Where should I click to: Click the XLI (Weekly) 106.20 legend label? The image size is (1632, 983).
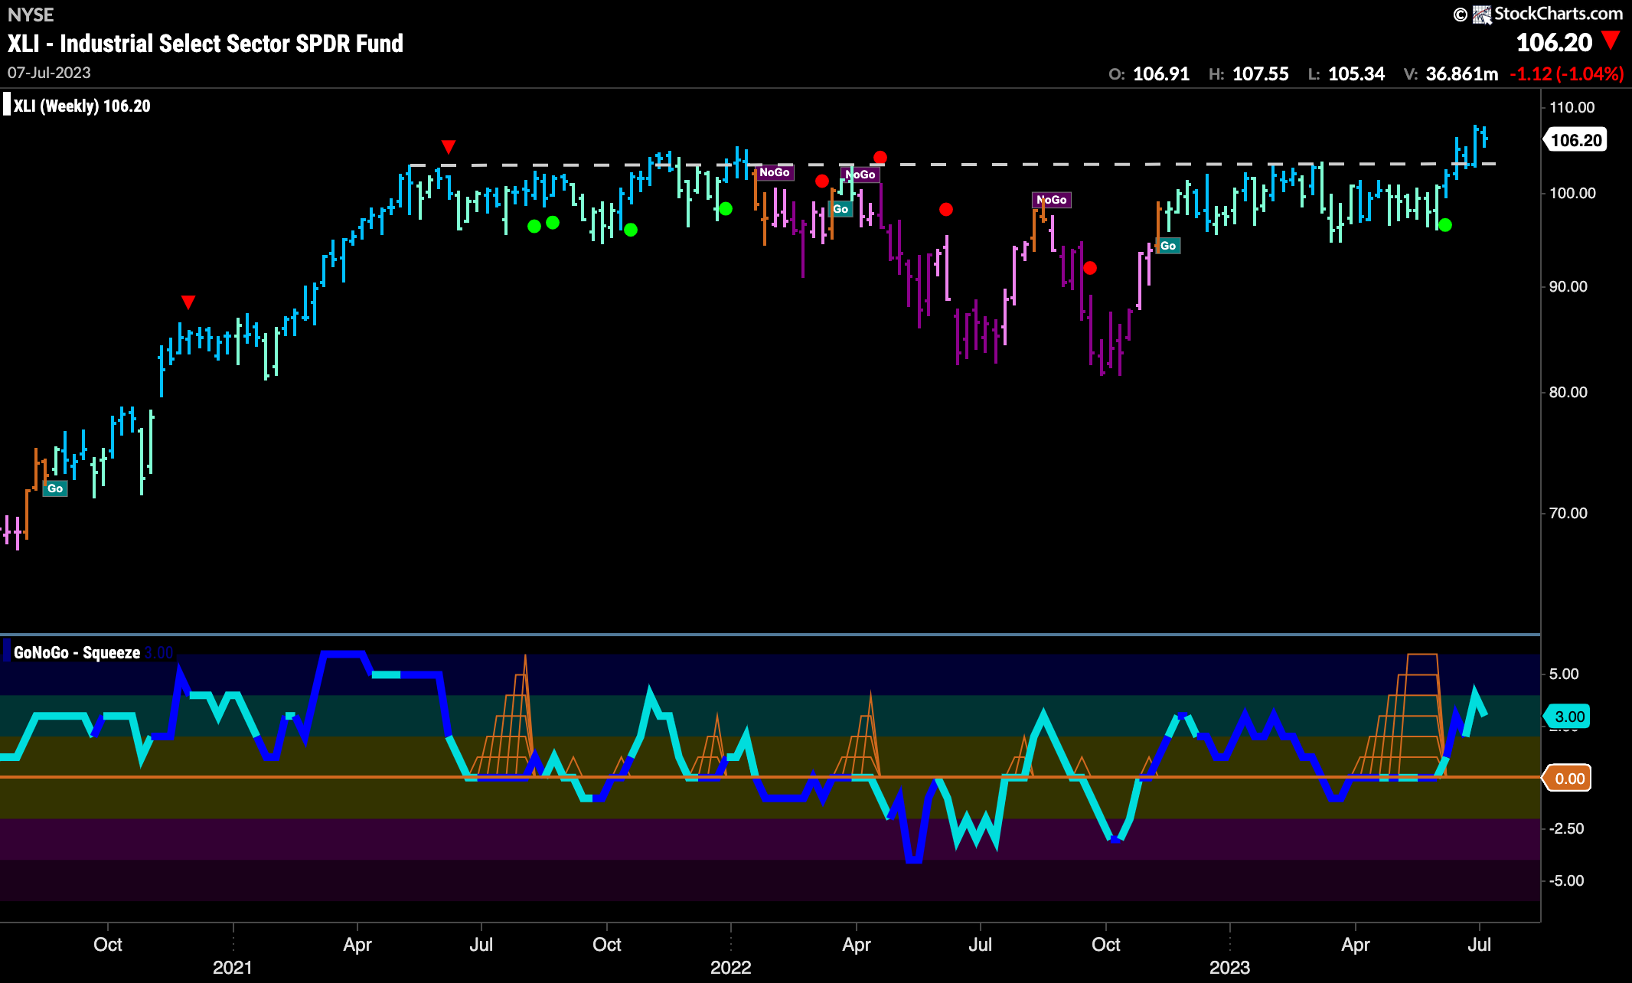82,106
